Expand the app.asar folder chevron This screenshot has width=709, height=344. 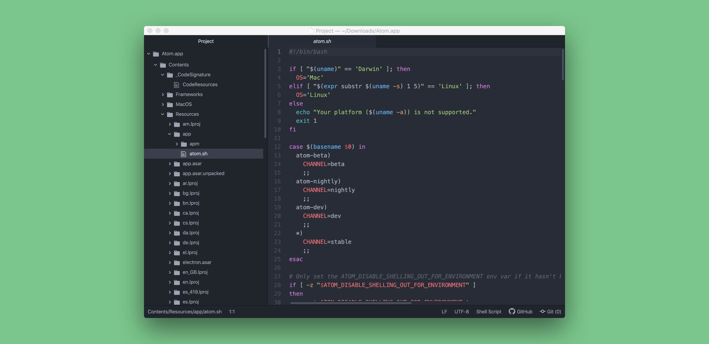tap(170, 164)
